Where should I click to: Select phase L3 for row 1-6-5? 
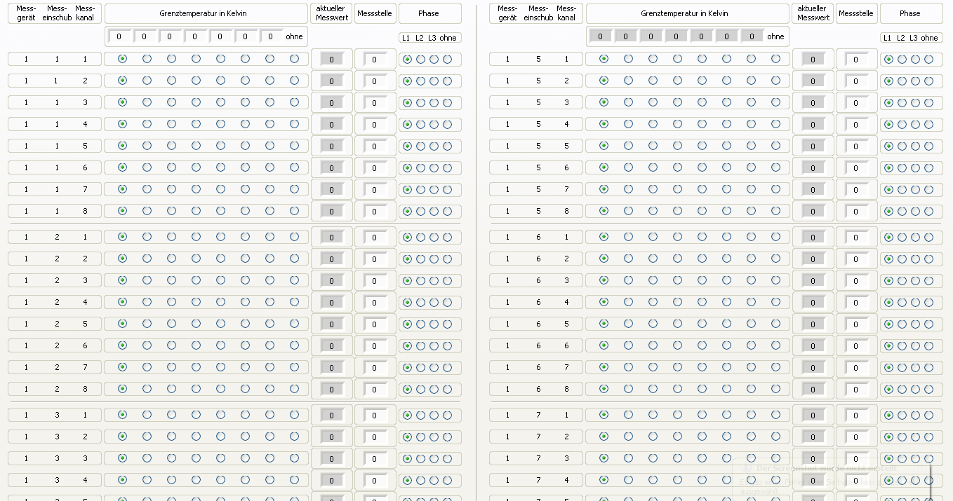(x=915, y=324)
